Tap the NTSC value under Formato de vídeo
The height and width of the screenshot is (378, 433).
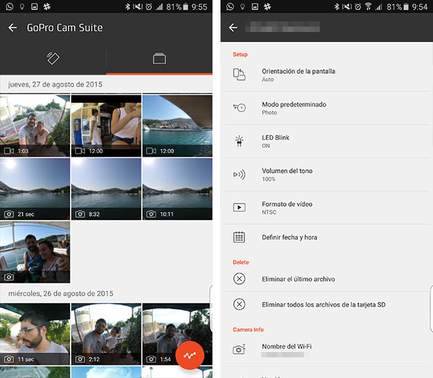[x=269, y=212]
